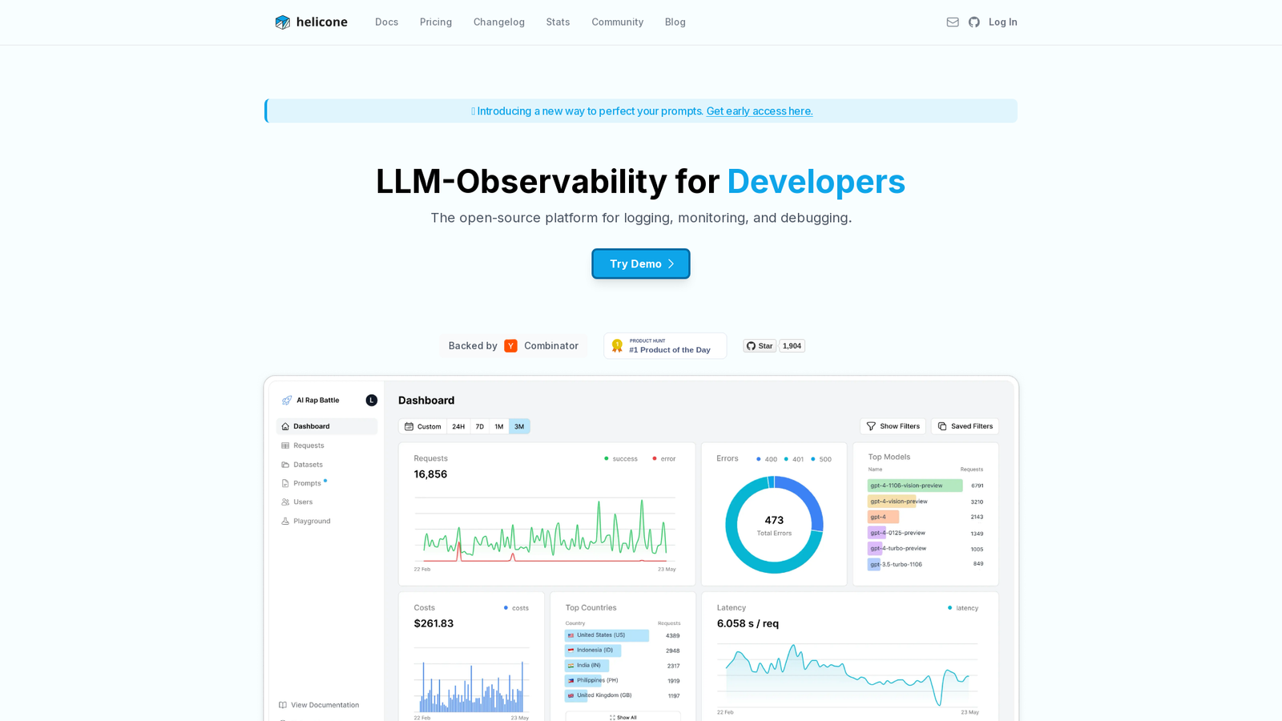
Task: Click the #1 Product of the Day badge
Action: point(665,346)
